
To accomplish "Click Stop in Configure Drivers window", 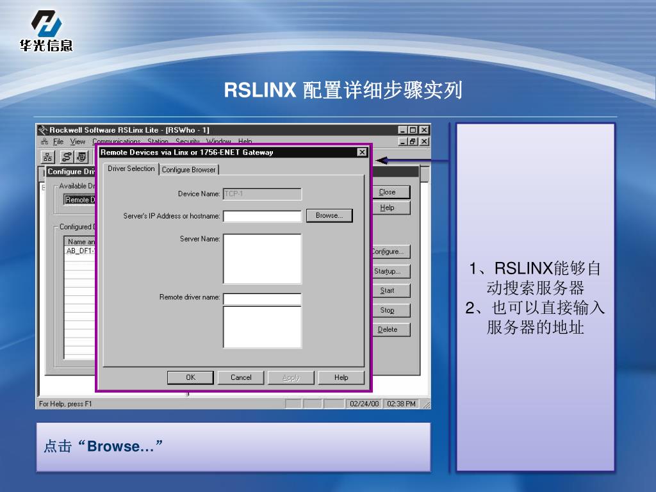I will 391,310.
